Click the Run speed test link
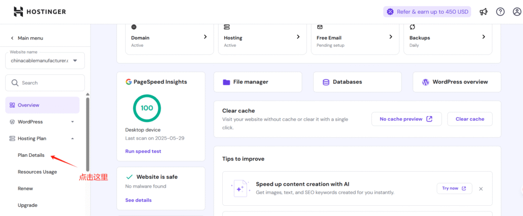The image size is (523, 216). (x=143, y=151)
